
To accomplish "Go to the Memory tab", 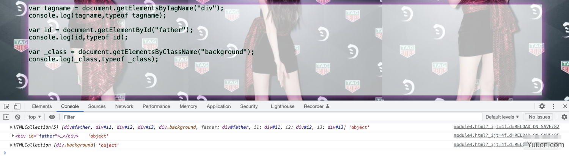I will [189, 106].
